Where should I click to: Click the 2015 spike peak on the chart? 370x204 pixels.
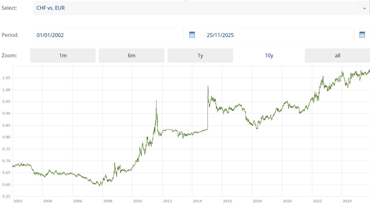tap(208, 86)
